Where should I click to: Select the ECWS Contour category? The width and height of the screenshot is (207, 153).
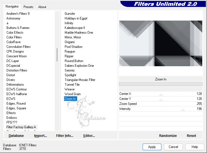click(17, 89)
